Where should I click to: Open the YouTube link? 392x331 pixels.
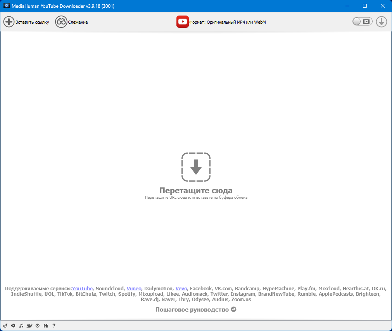(x=82, y=288)
